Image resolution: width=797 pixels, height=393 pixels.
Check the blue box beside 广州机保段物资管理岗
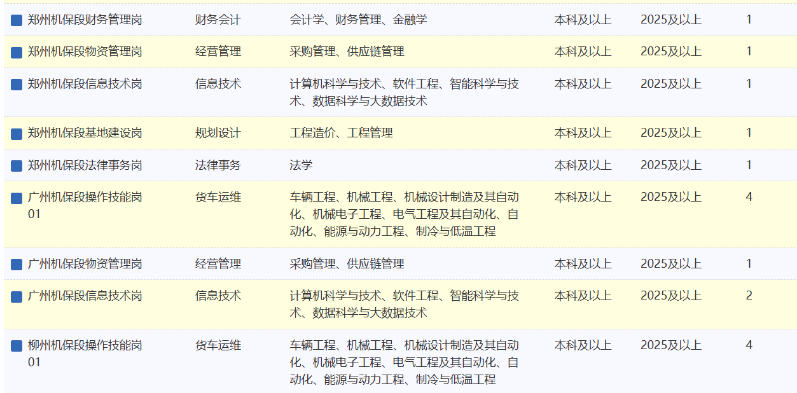(17, 265)
